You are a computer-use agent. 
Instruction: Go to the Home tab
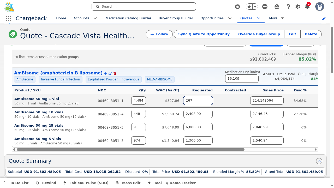(x=61, y=18)
